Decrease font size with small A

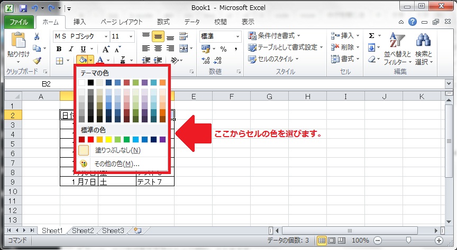point(118,50)
